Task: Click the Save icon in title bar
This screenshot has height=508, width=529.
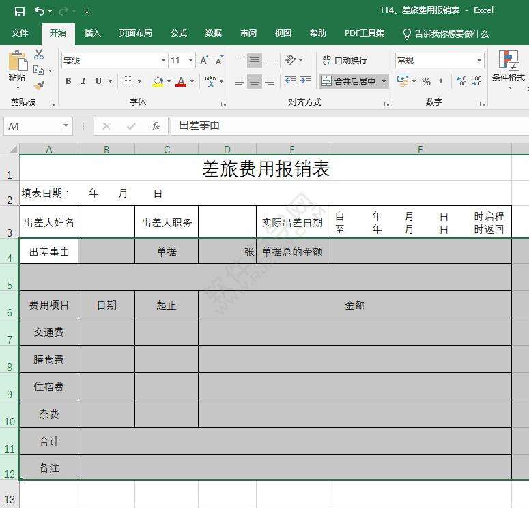Action: point(19,11)
